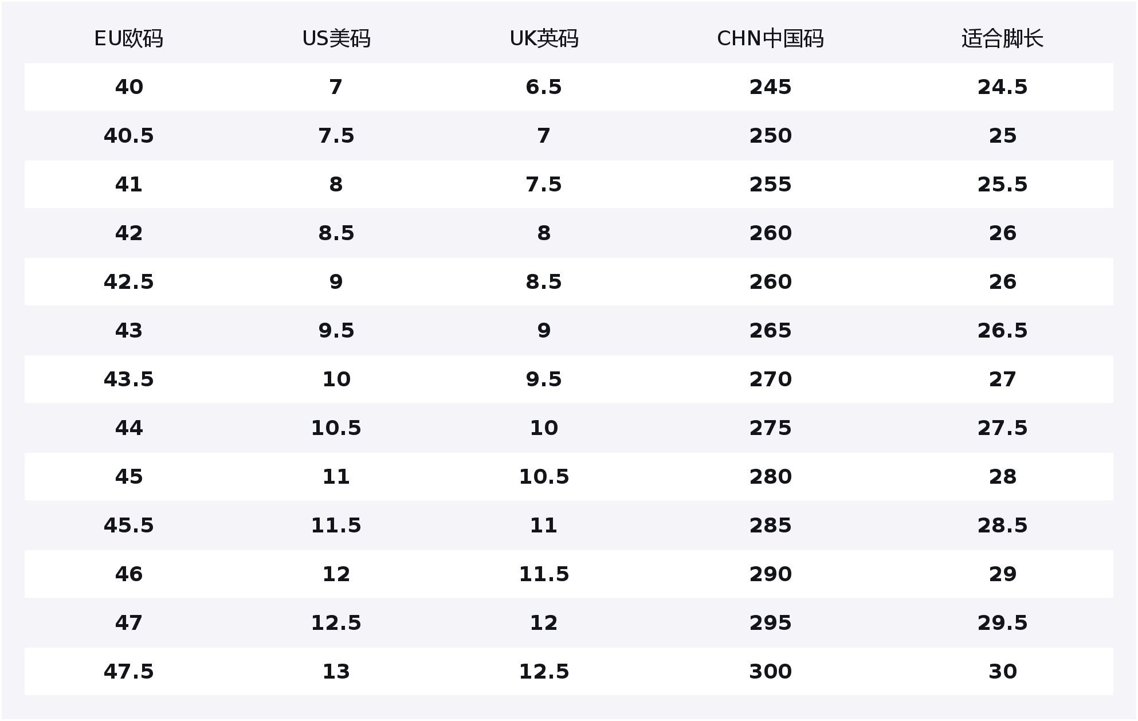Select EU size 40.5 cell
1138x721 pixels.
point(129,136)
